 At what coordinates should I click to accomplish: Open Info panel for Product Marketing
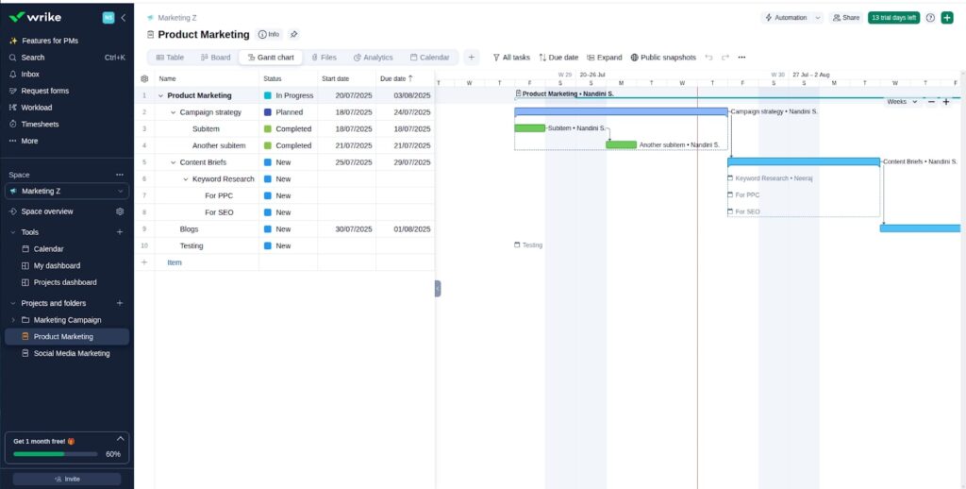[269, 35]
